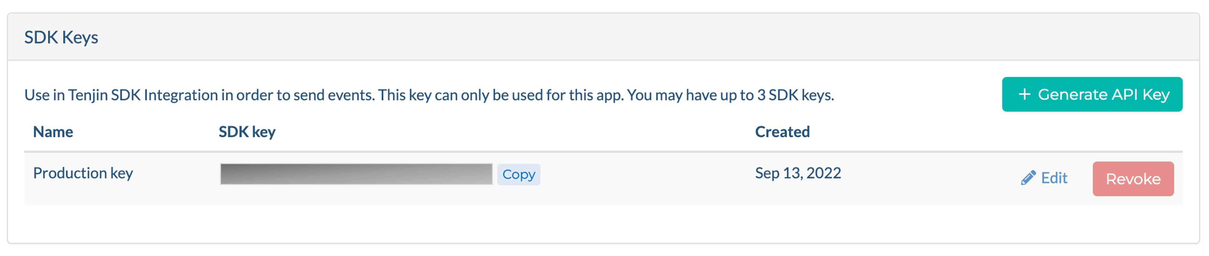The width and height of the screenshot is (1209, 256).
Task: Copy the Production SDK key
Action: 519,175
